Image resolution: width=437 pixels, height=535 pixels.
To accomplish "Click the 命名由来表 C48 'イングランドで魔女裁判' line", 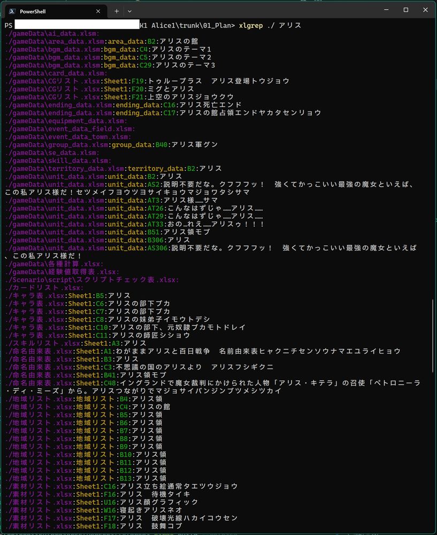I will click(x=212, y=387).
